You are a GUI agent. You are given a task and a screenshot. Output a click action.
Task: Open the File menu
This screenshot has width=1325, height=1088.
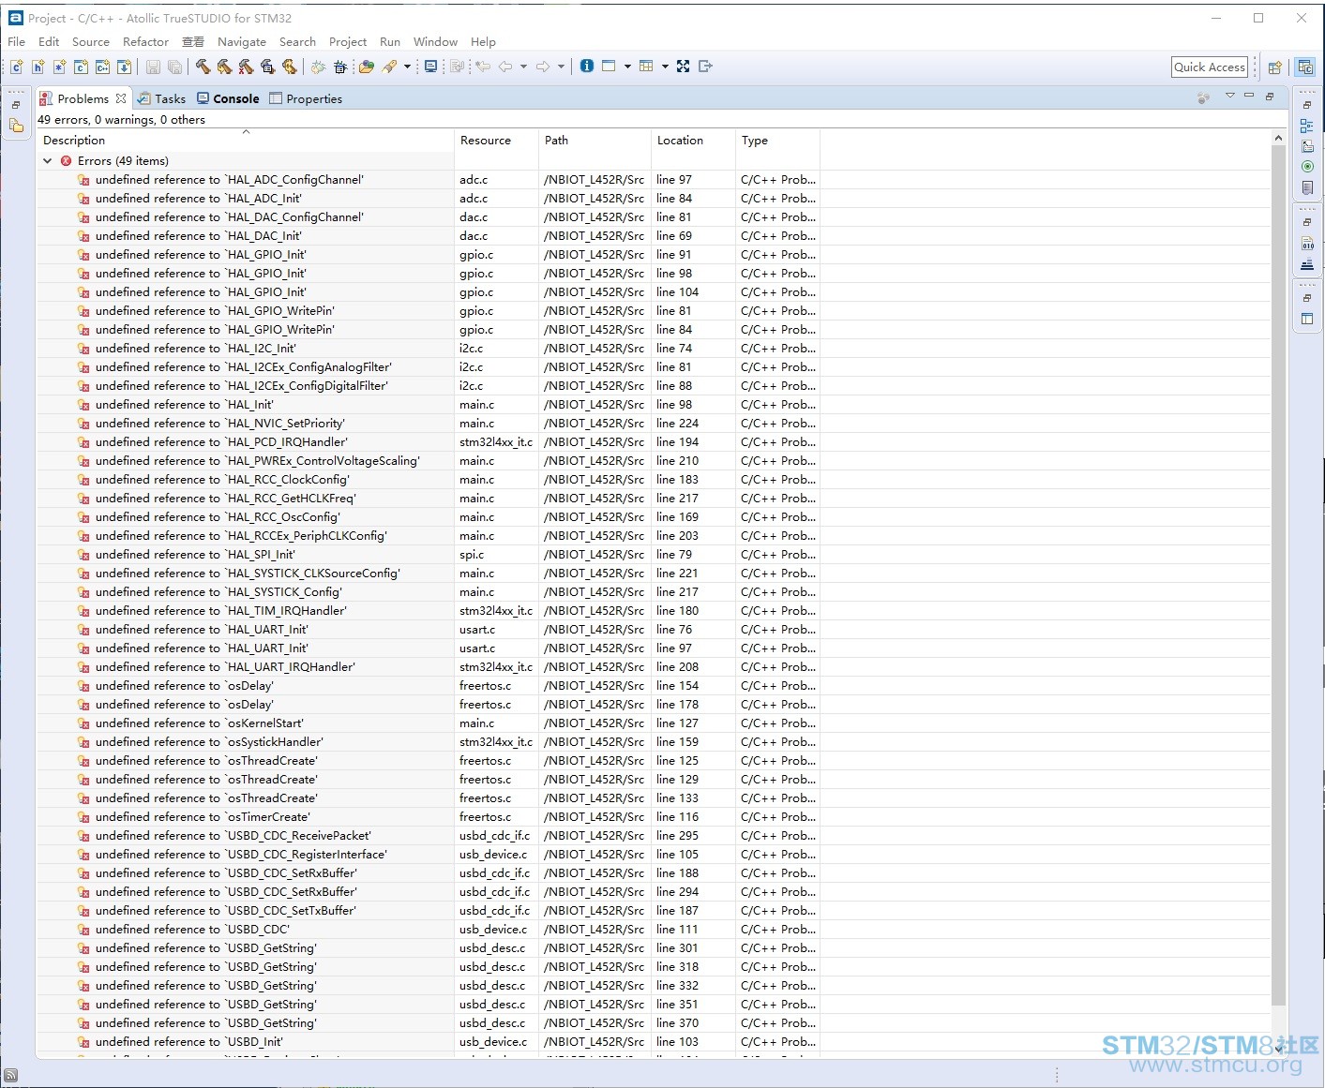(17, 42)
